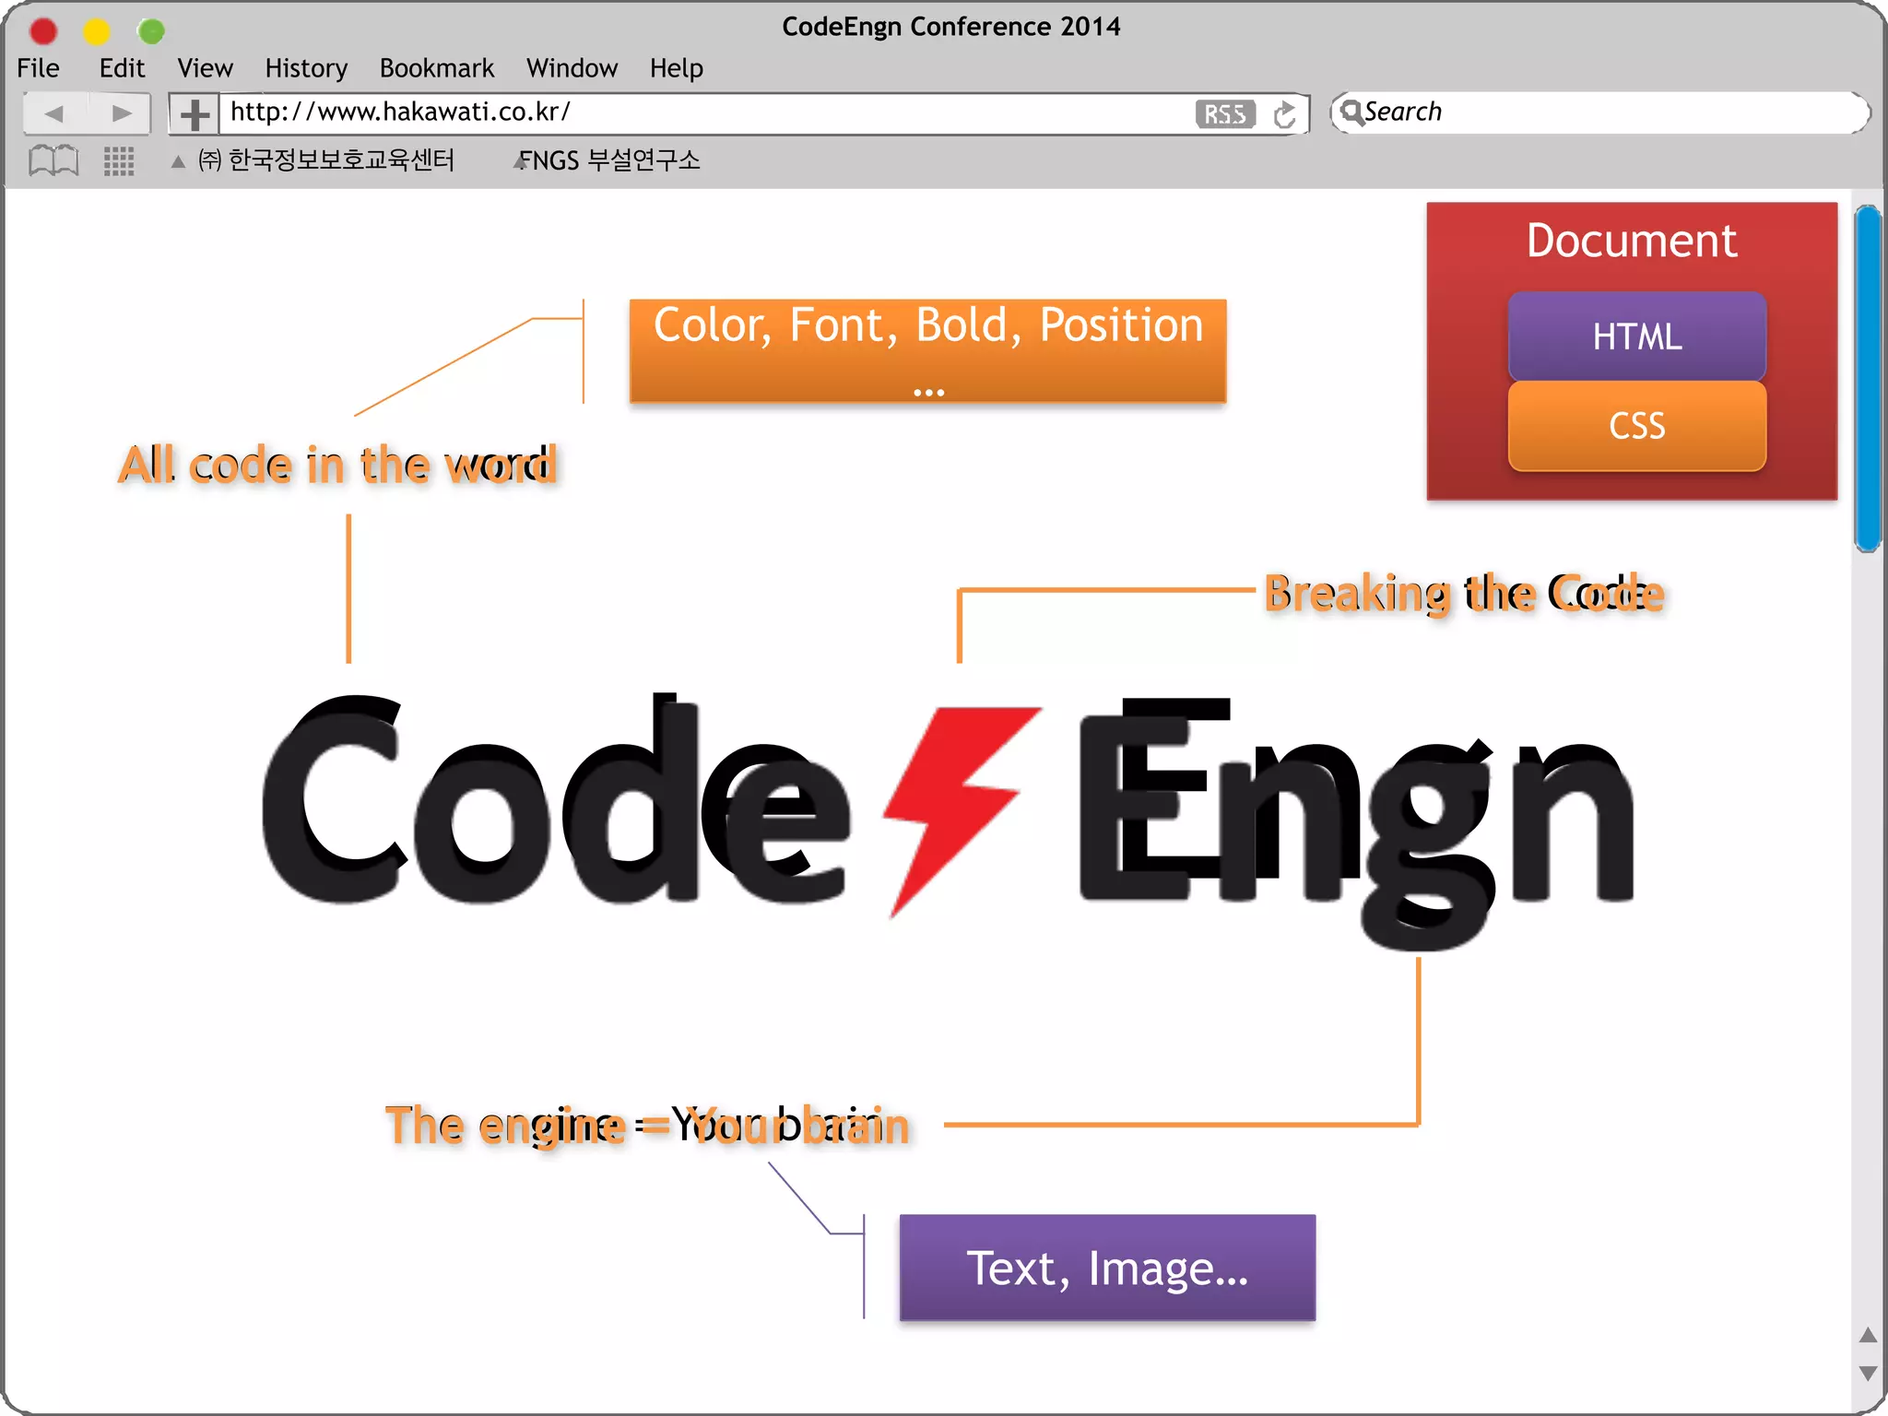
Task: Expand the 한국정보보호교육센터 bookmark arrow
Action: click(178, 161)
